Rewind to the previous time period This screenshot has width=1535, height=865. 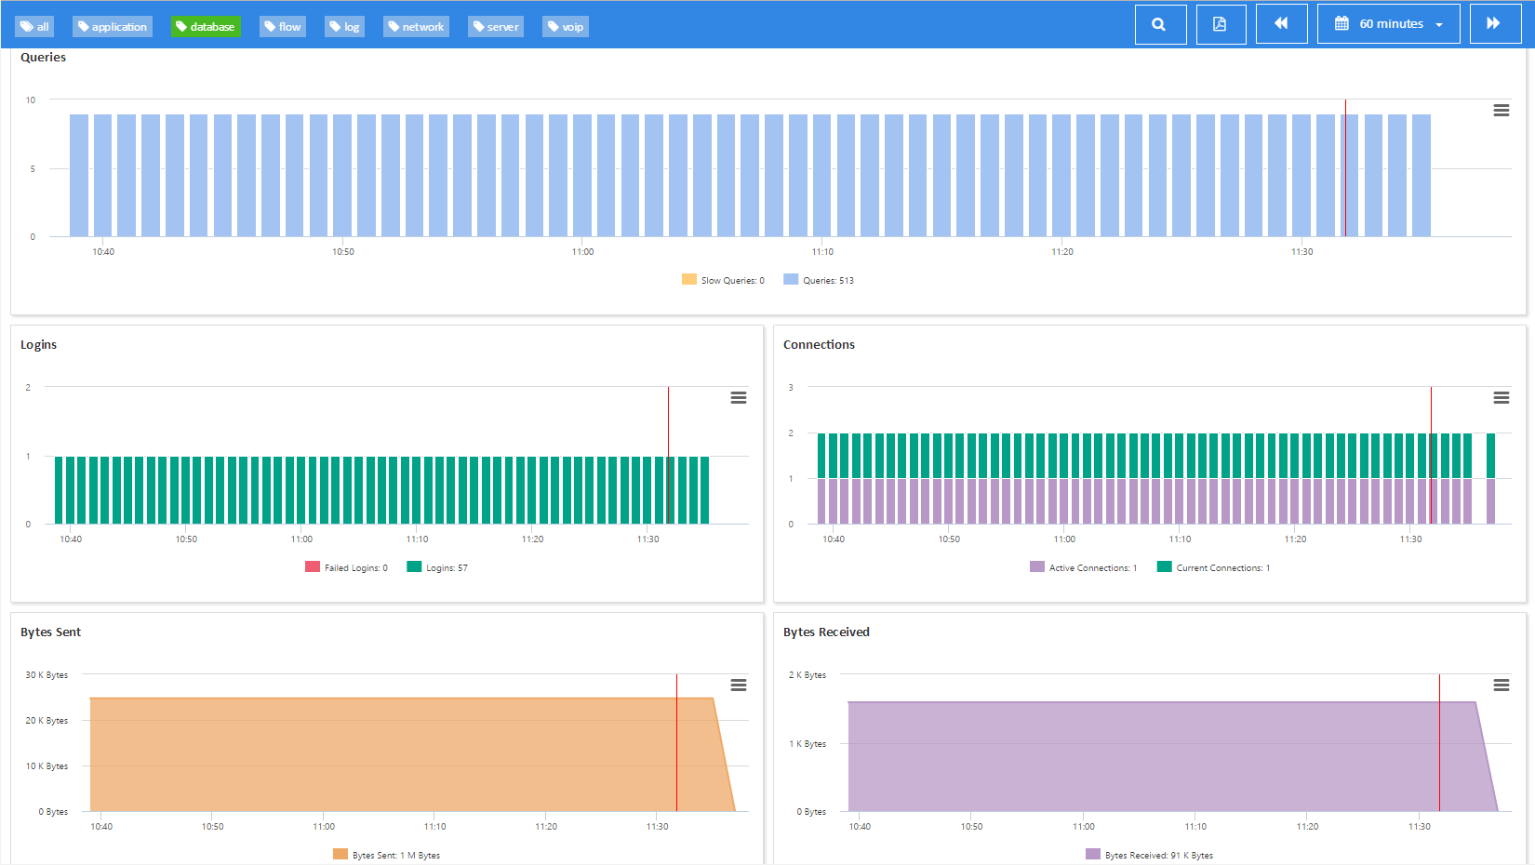click(1281, 23)
